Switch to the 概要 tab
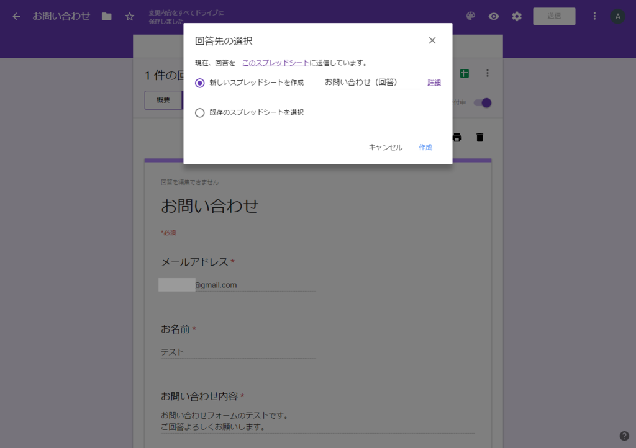Image resolution: width=636 pixels, height=448 pixels. pos(163,100)
